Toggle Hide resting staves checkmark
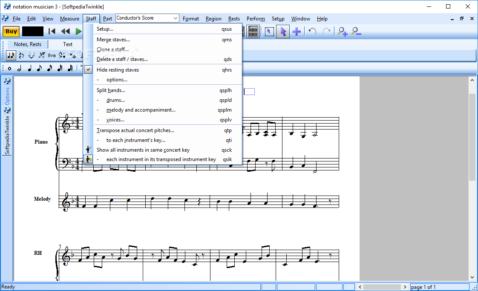The image size is (478, 291). click(x=88, y=69)
